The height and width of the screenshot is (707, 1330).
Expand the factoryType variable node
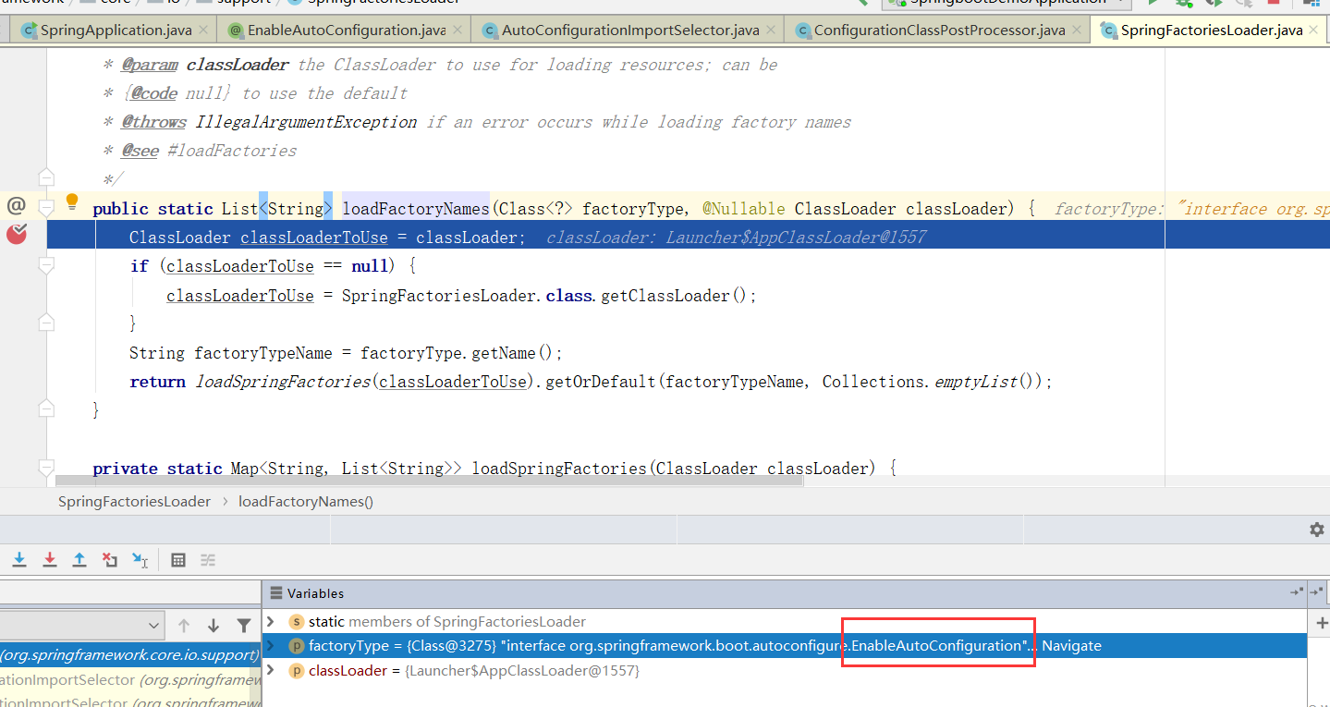pyautogui.click(x=272, y=646)
